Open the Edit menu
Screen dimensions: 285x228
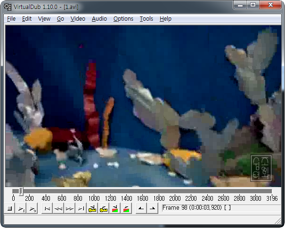[27, 19]
